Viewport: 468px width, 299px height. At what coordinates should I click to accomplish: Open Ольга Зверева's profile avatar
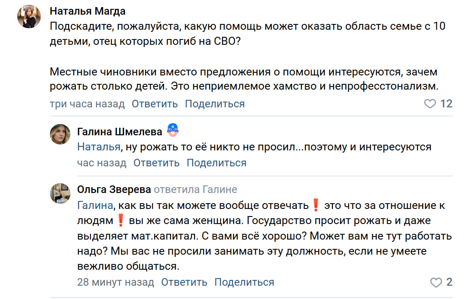pos(60,193)
